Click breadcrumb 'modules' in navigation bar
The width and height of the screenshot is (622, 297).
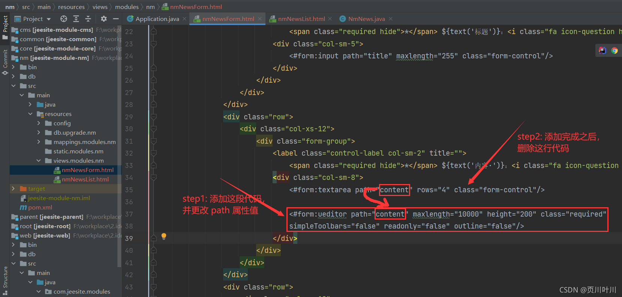pyautogui.click(x=127, y=7)
